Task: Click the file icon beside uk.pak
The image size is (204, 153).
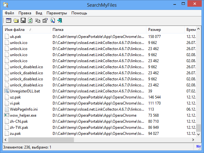Action: click(7, 37)
